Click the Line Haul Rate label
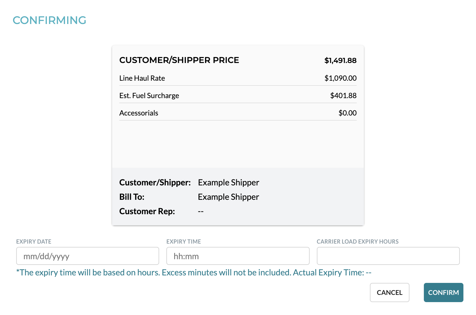 [x=142, y=78]
